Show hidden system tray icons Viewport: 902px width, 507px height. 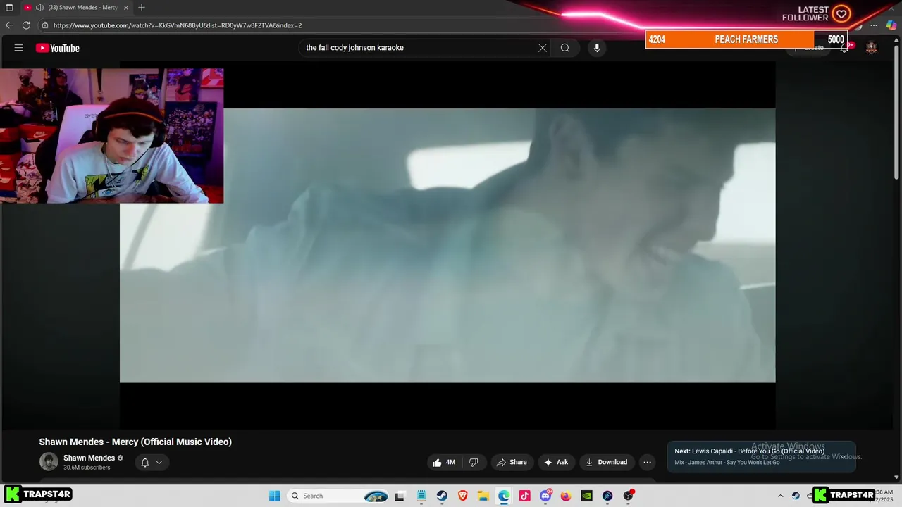point(780,496)
